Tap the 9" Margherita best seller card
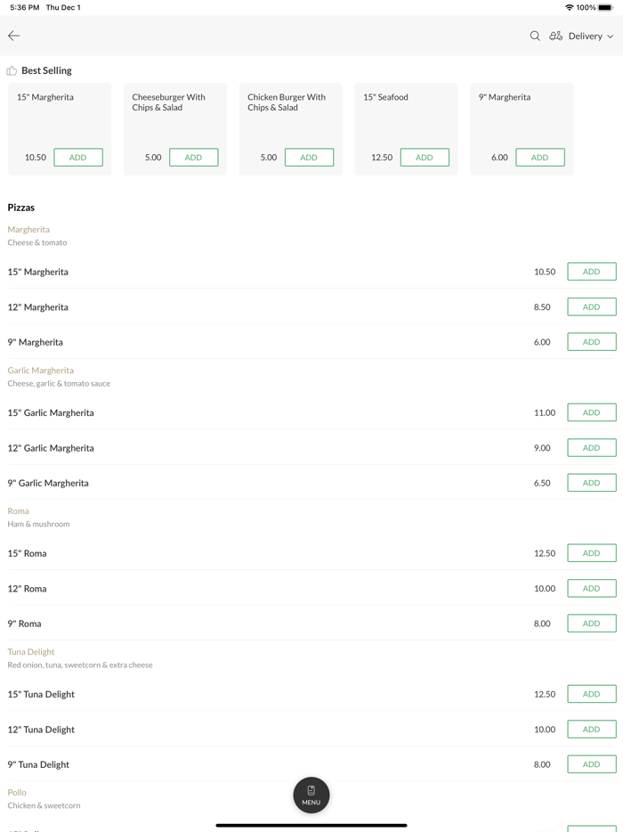This screenshot has width=623, height=832. click(x=521, y=116)
